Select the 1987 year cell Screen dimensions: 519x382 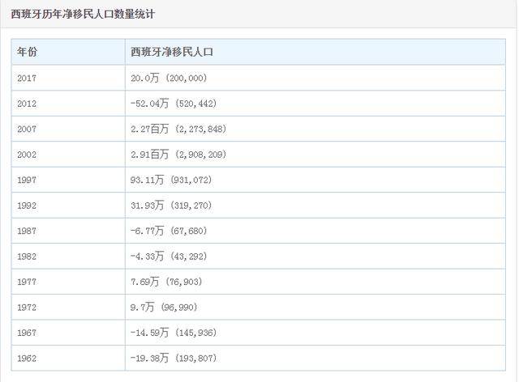click(68, 231)
